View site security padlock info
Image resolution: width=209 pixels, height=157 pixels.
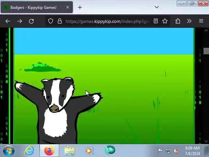coord(60,21)
